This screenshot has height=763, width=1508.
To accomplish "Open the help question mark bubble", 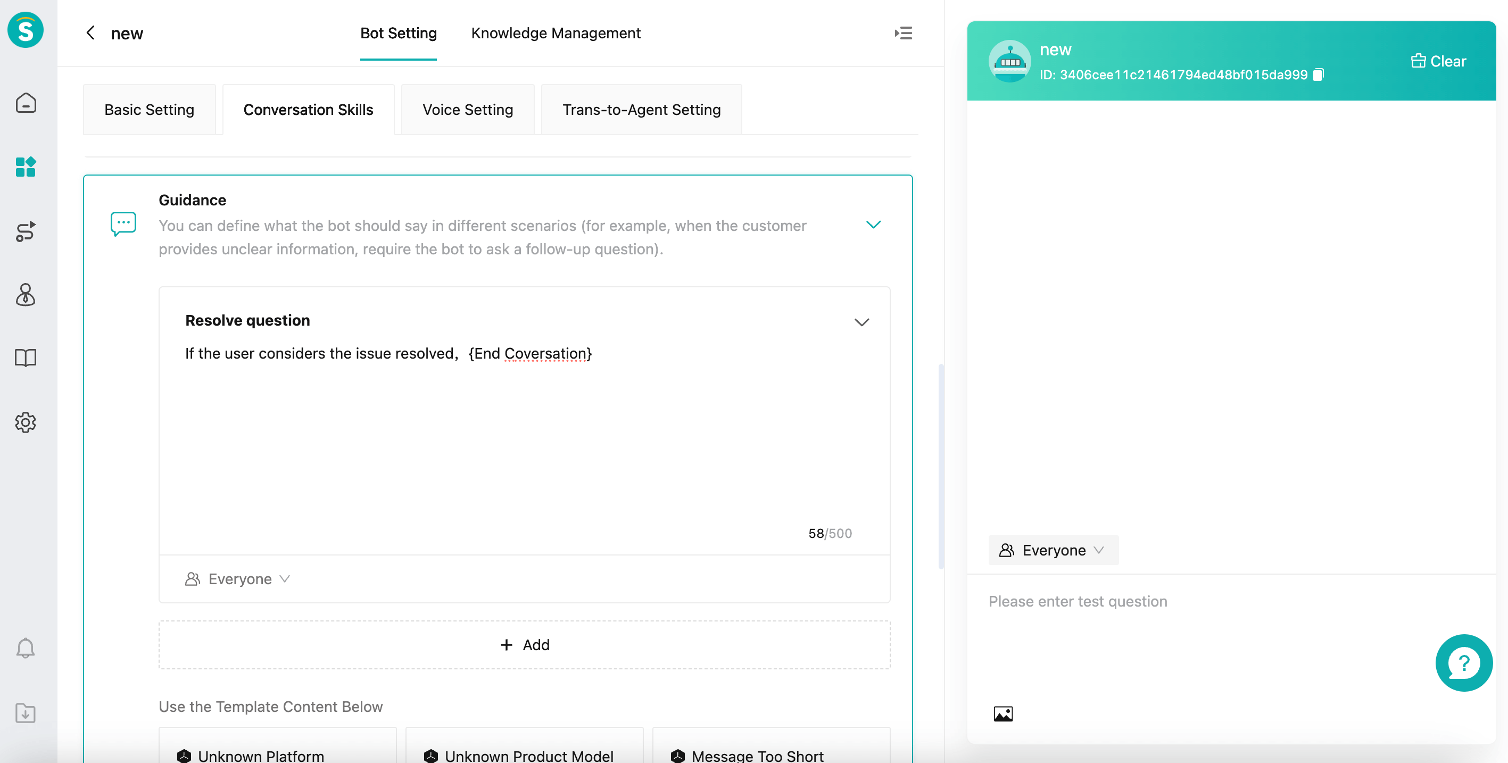I will pos(1463,663).
